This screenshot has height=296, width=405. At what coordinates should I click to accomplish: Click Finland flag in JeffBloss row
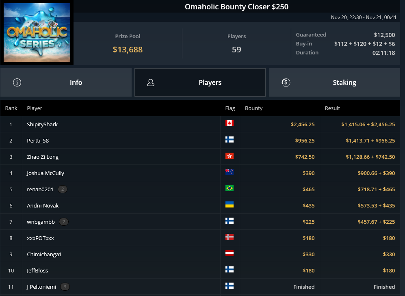click(230, 270)
